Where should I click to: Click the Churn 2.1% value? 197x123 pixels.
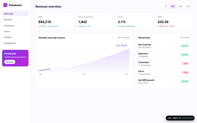pos(122,22)
